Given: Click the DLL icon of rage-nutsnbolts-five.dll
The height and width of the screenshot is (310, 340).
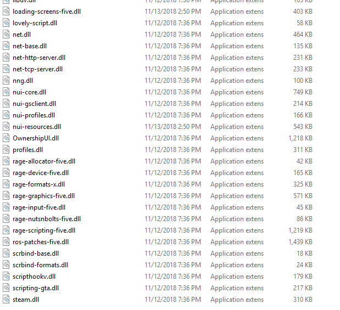Looking at the screenshot, I should 6,219.
